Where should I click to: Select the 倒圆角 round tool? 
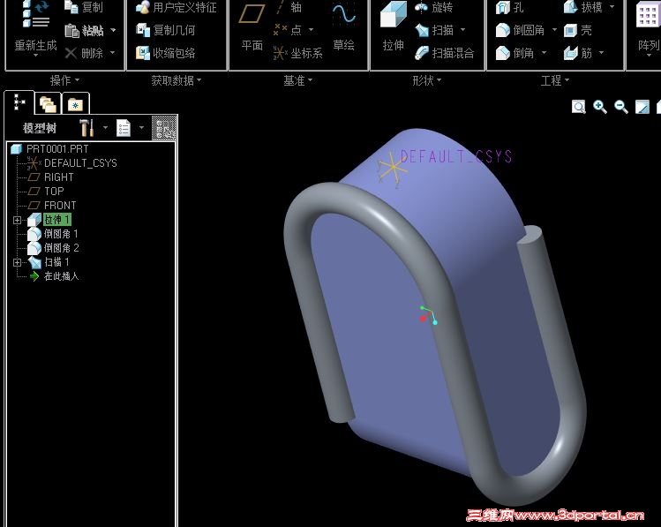point(520,30)
